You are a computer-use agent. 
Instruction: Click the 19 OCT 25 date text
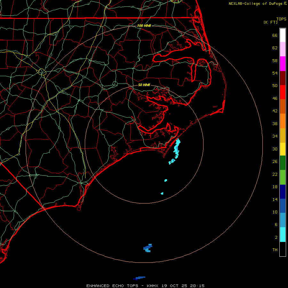pyautogui.click(x=174, y=286)
